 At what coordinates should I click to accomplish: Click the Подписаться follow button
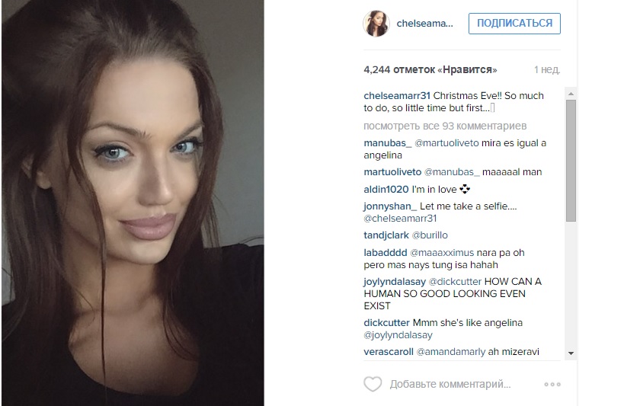click(x=514, y=24)
